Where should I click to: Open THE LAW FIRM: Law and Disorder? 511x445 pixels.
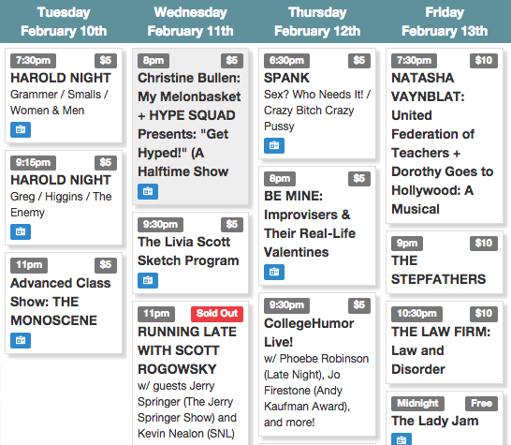tap(441, 350)
